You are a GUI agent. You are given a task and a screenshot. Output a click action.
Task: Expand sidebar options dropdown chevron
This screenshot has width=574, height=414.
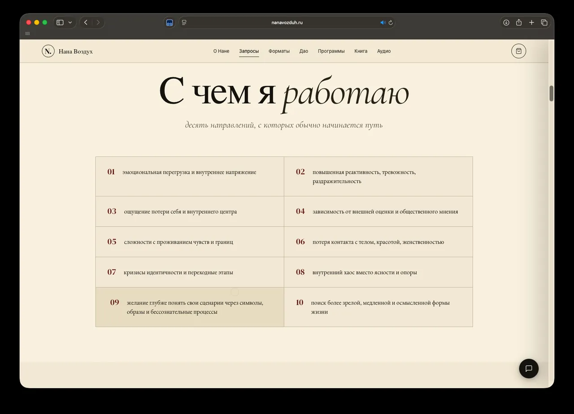click(x=70, y=22)
